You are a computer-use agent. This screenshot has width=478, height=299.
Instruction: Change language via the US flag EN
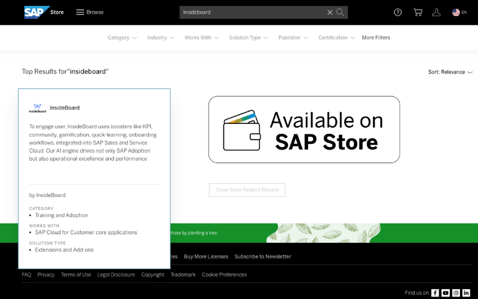(459, 12)
